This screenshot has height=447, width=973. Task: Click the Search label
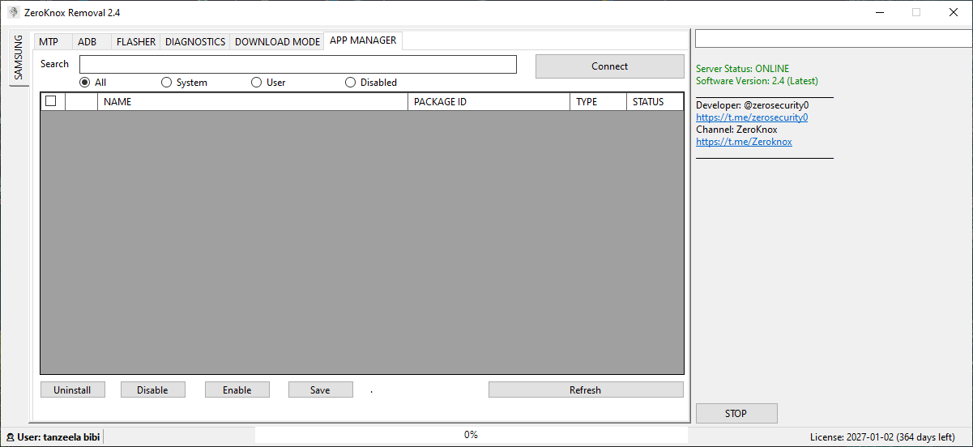[x=54, y=64]
